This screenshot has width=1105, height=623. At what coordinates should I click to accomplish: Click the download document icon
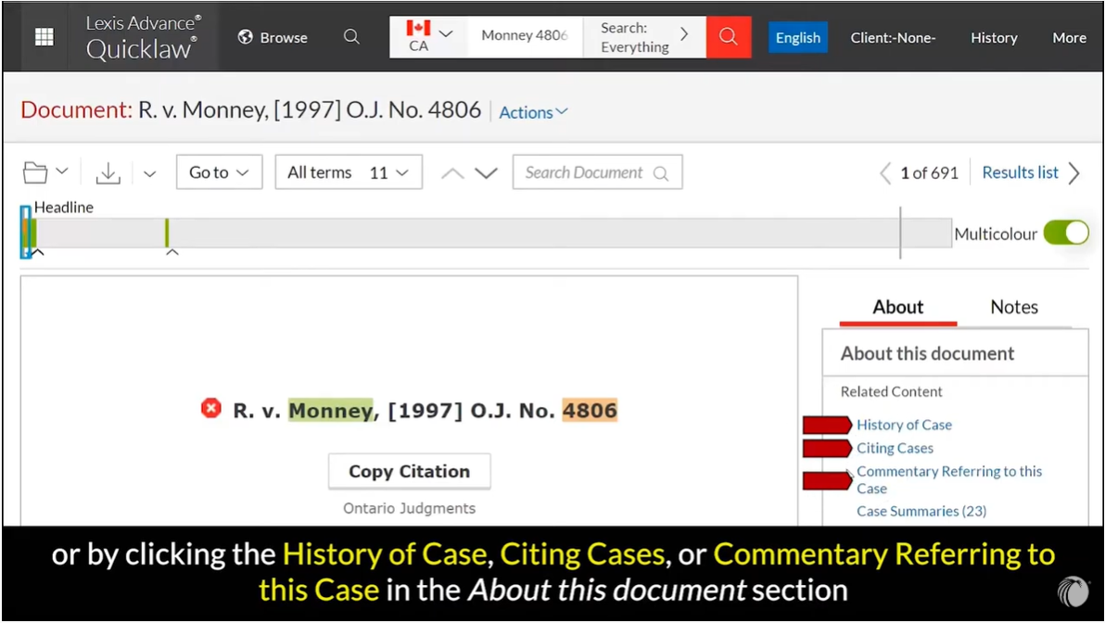coord(108,172)
